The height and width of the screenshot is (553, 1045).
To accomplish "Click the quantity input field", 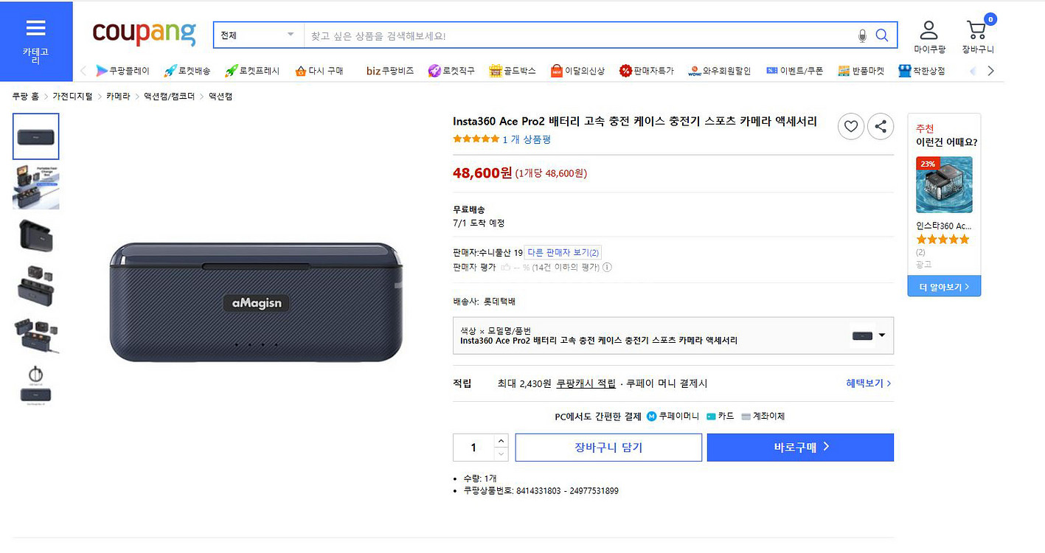I will 473,448.
